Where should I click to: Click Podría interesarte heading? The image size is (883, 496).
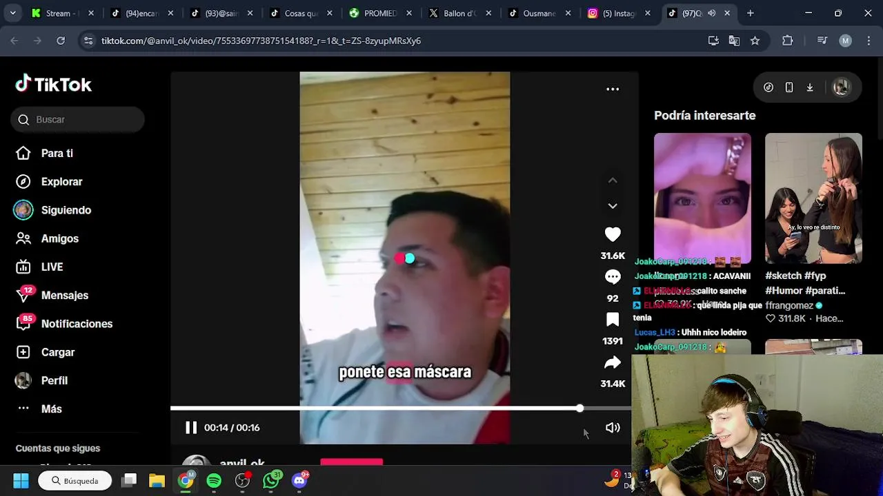pos(705,116)
